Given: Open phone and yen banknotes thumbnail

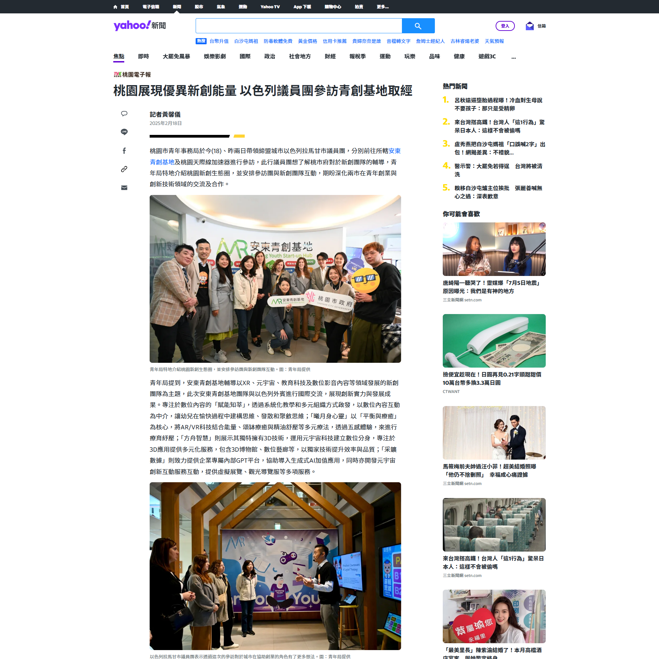Looking at the screenshot, I should point(494,341).
